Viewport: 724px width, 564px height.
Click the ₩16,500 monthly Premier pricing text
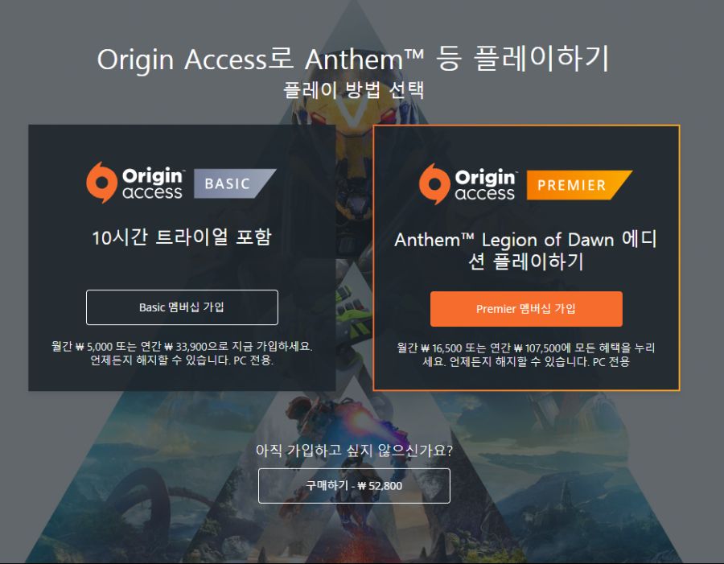(x=526, y=354)
